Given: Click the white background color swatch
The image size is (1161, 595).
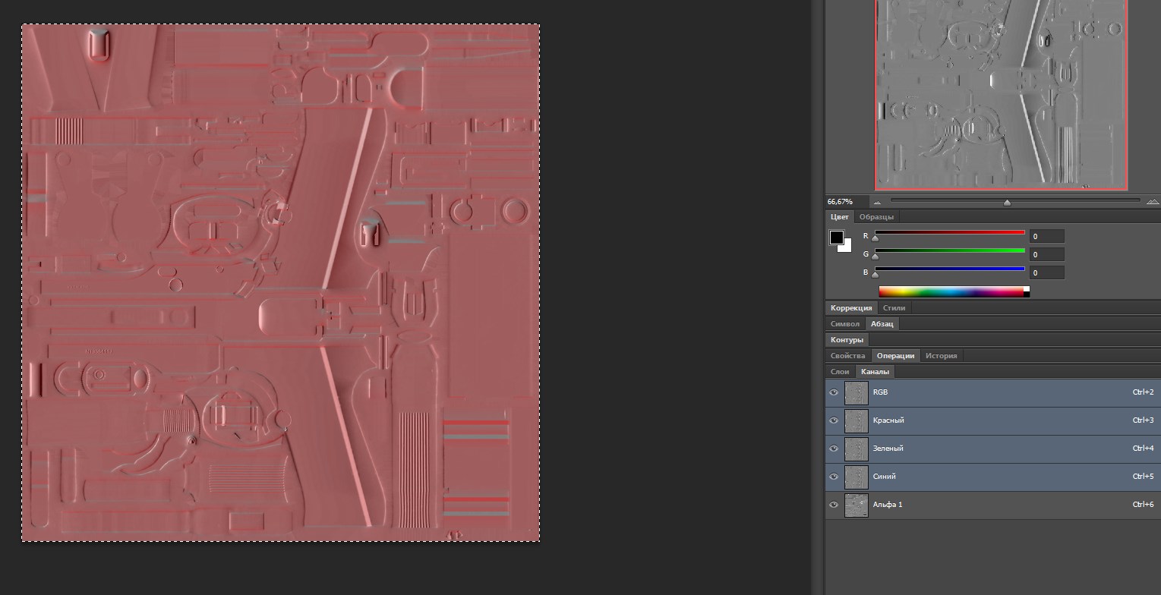Looking at the screenshot, I should pos(847,247).
